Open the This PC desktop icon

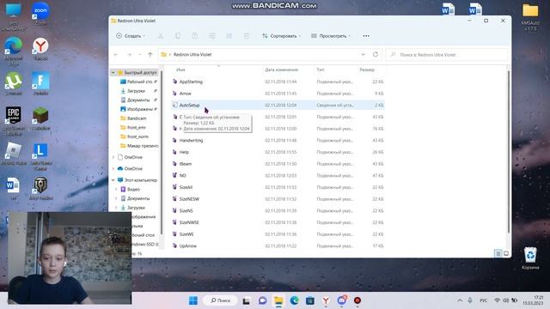(14, 17)
